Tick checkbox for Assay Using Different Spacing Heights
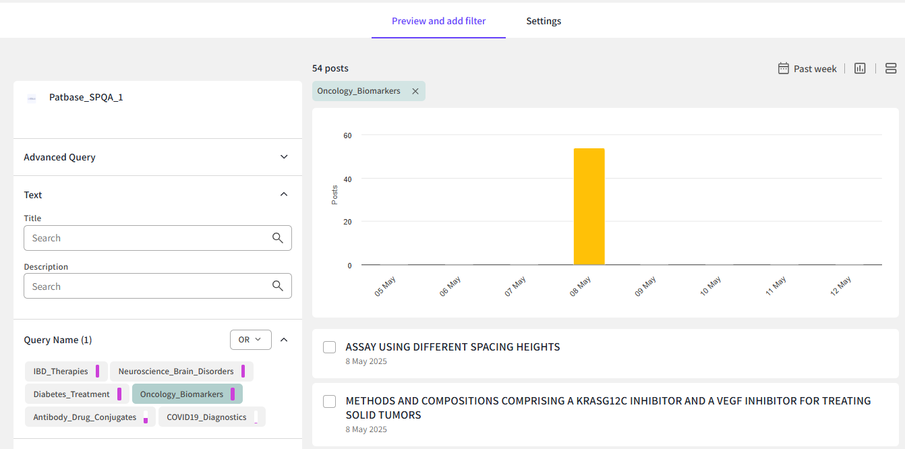The height and width of the screenshot is (449, 905). pos(329,347)
